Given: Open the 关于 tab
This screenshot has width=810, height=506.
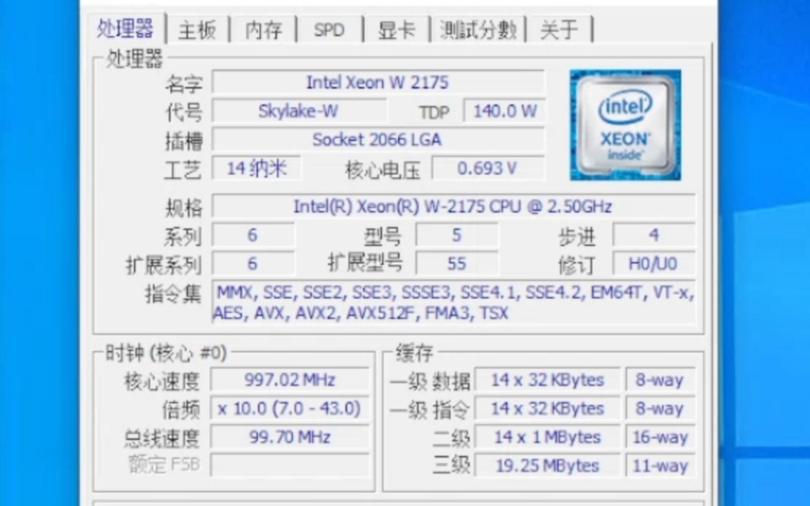Looking at the screenshot, I should pyautogui.click(x=559, y=30).
